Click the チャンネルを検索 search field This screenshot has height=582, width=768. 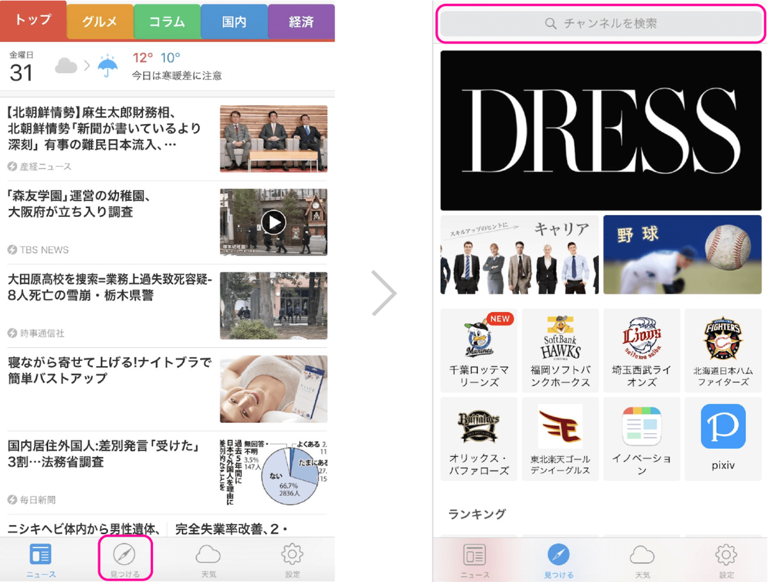(x=601, y=24)
